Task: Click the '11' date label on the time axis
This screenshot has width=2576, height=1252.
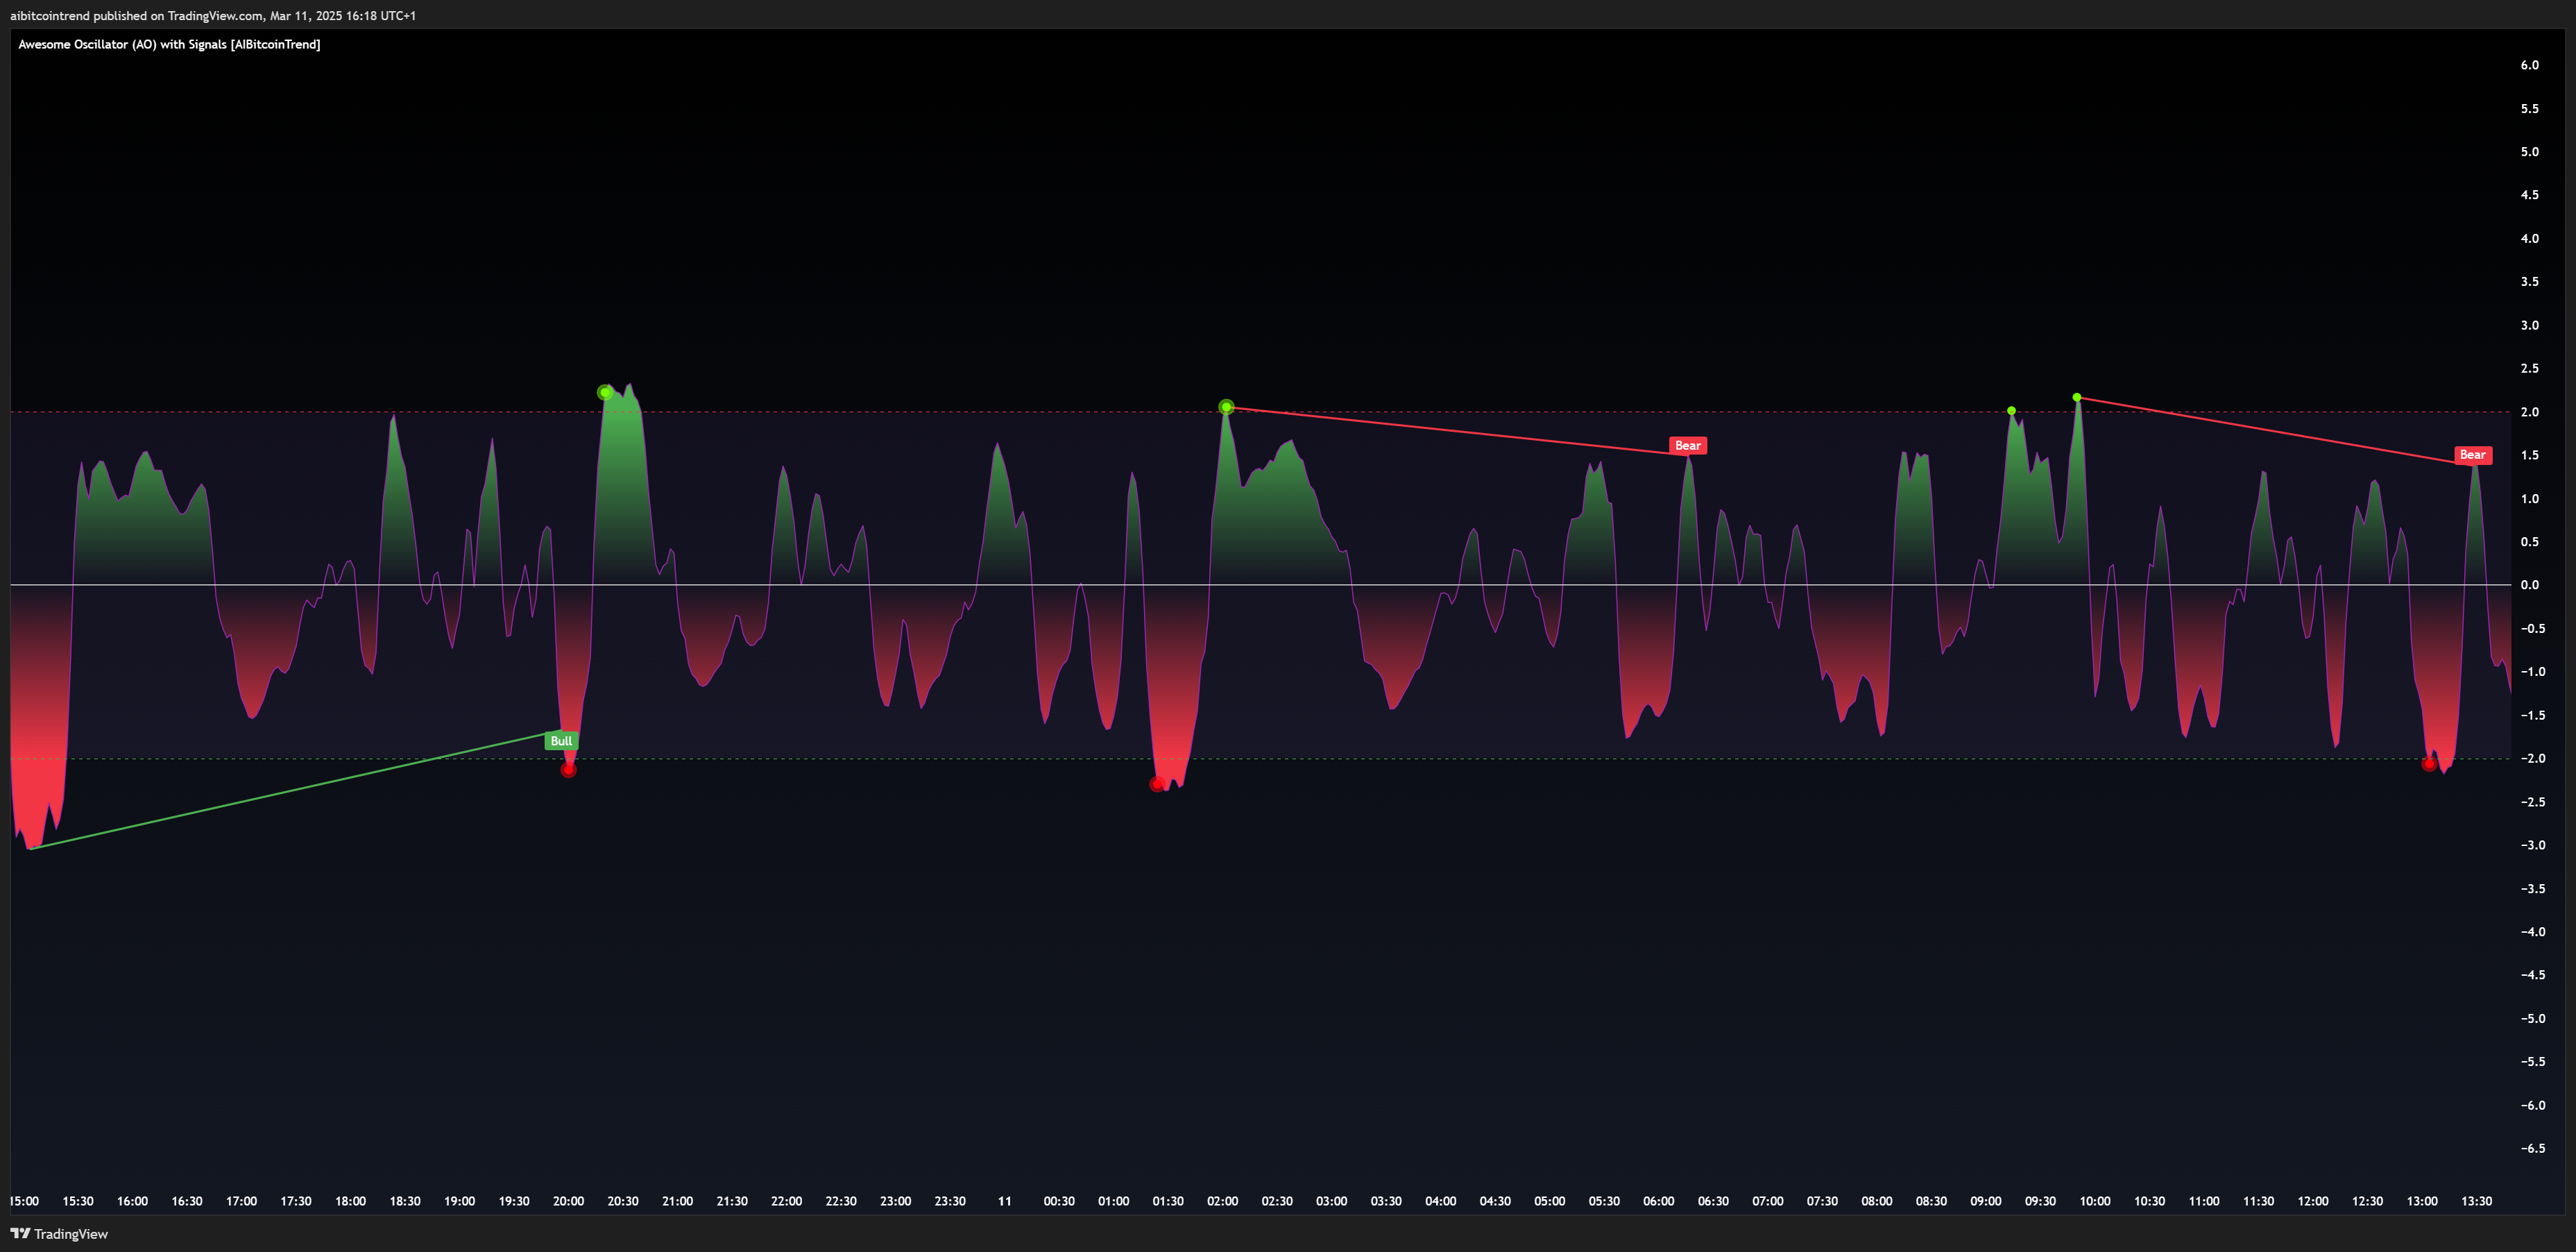Action: (x=1004, y=1201)
